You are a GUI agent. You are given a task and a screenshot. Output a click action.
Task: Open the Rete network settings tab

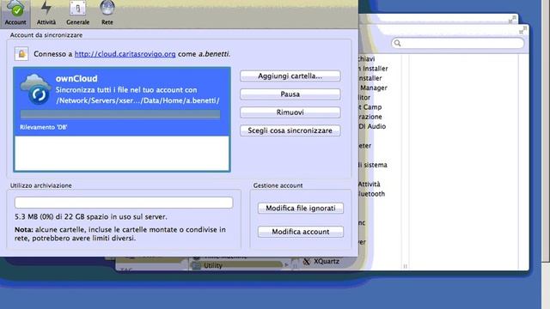(x=107, y=13)
